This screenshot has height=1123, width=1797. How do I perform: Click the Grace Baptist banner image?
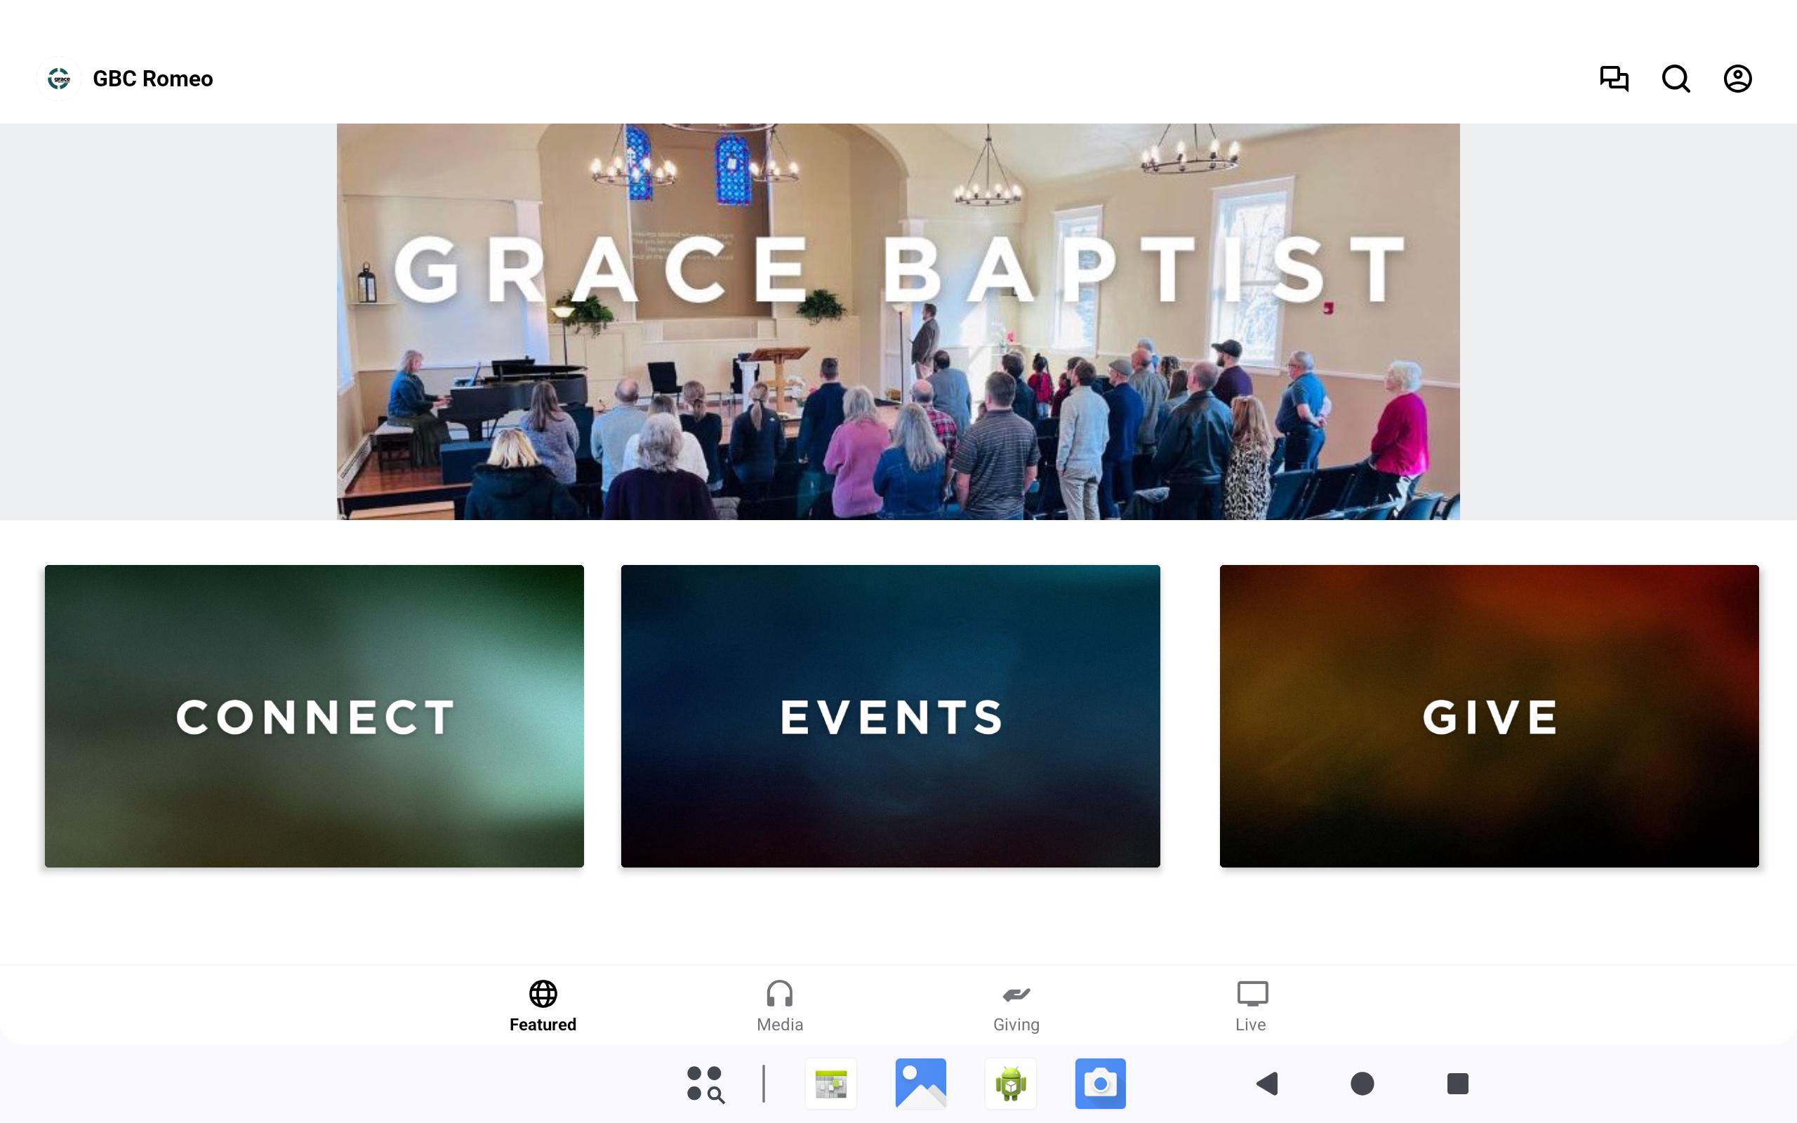(x=898, y=321)
